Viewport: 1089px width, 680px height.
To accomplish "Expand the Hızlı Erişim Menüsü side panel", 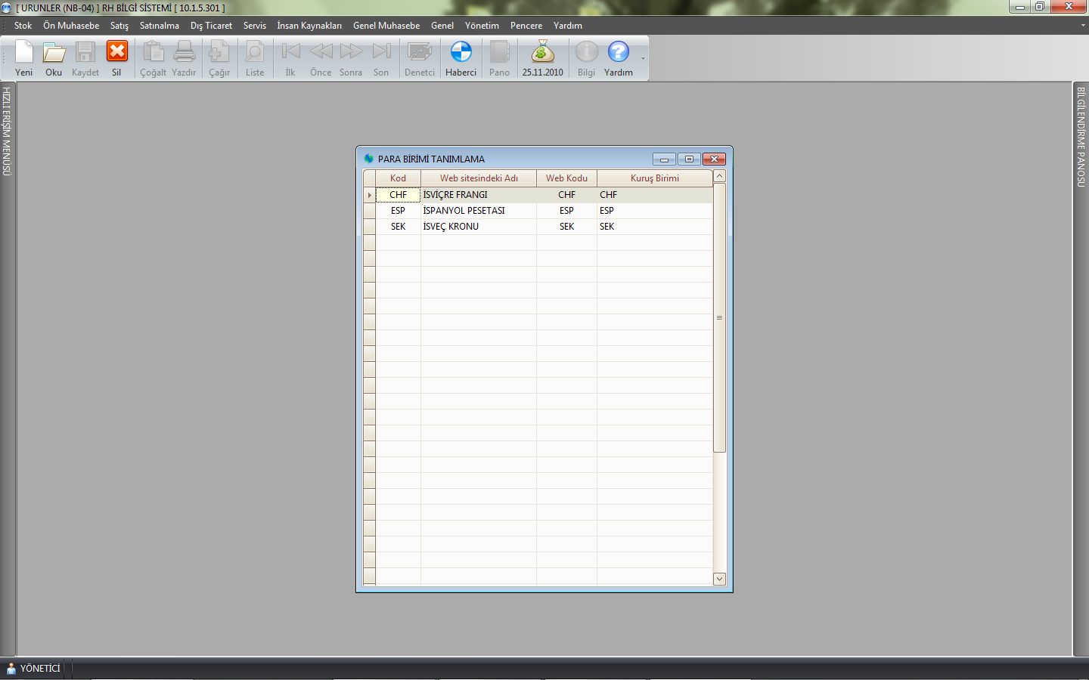I will pyautogui.click(x=7, y=131).
